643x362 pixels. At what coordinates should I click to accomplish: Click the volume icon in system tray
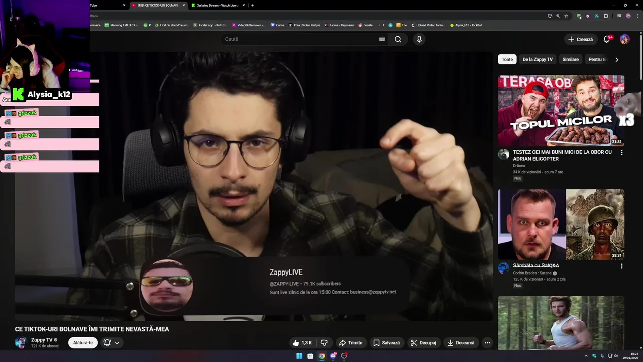[x=617, y=356]
